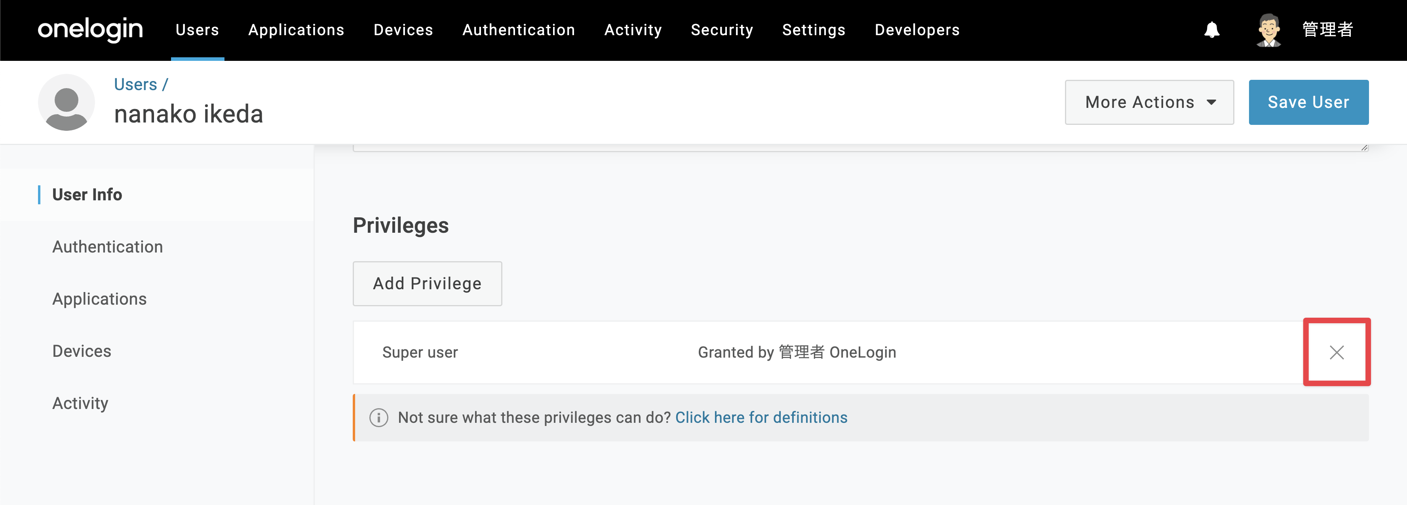
Task: Click the 'Super user' privilege text
Action: pos(420,353)
